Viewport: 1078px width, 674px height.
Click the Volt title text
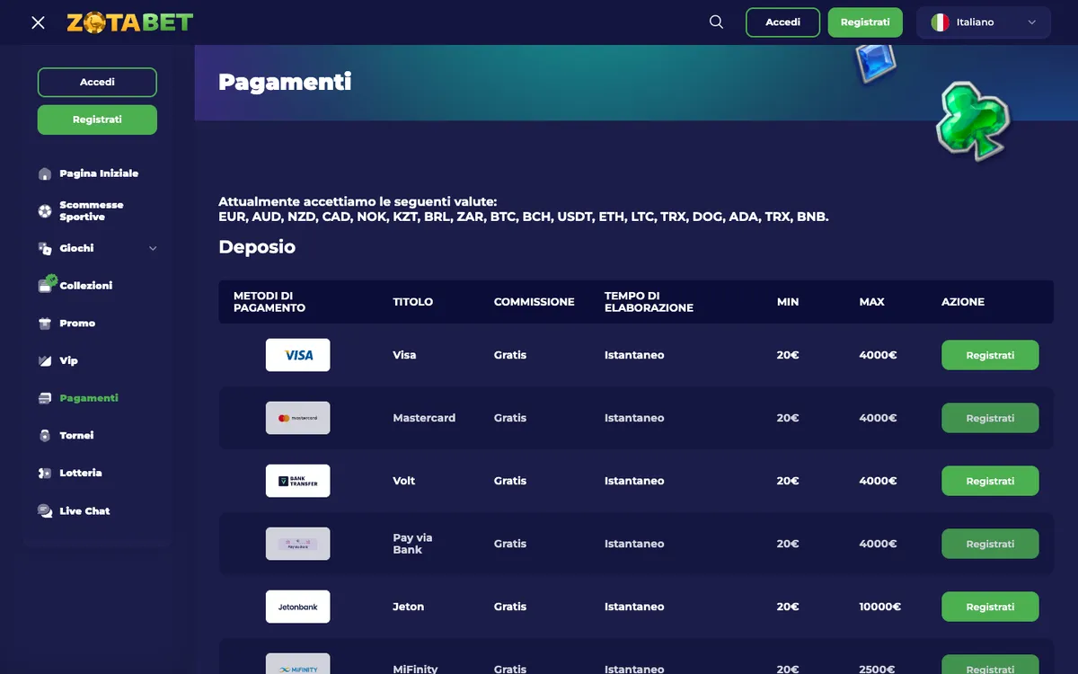tap(404, 481)
